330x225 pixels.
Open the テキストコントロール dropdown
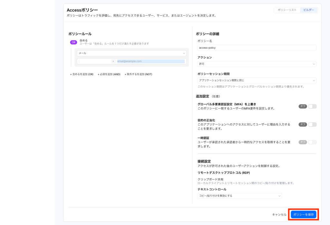[x=239, y=196]
